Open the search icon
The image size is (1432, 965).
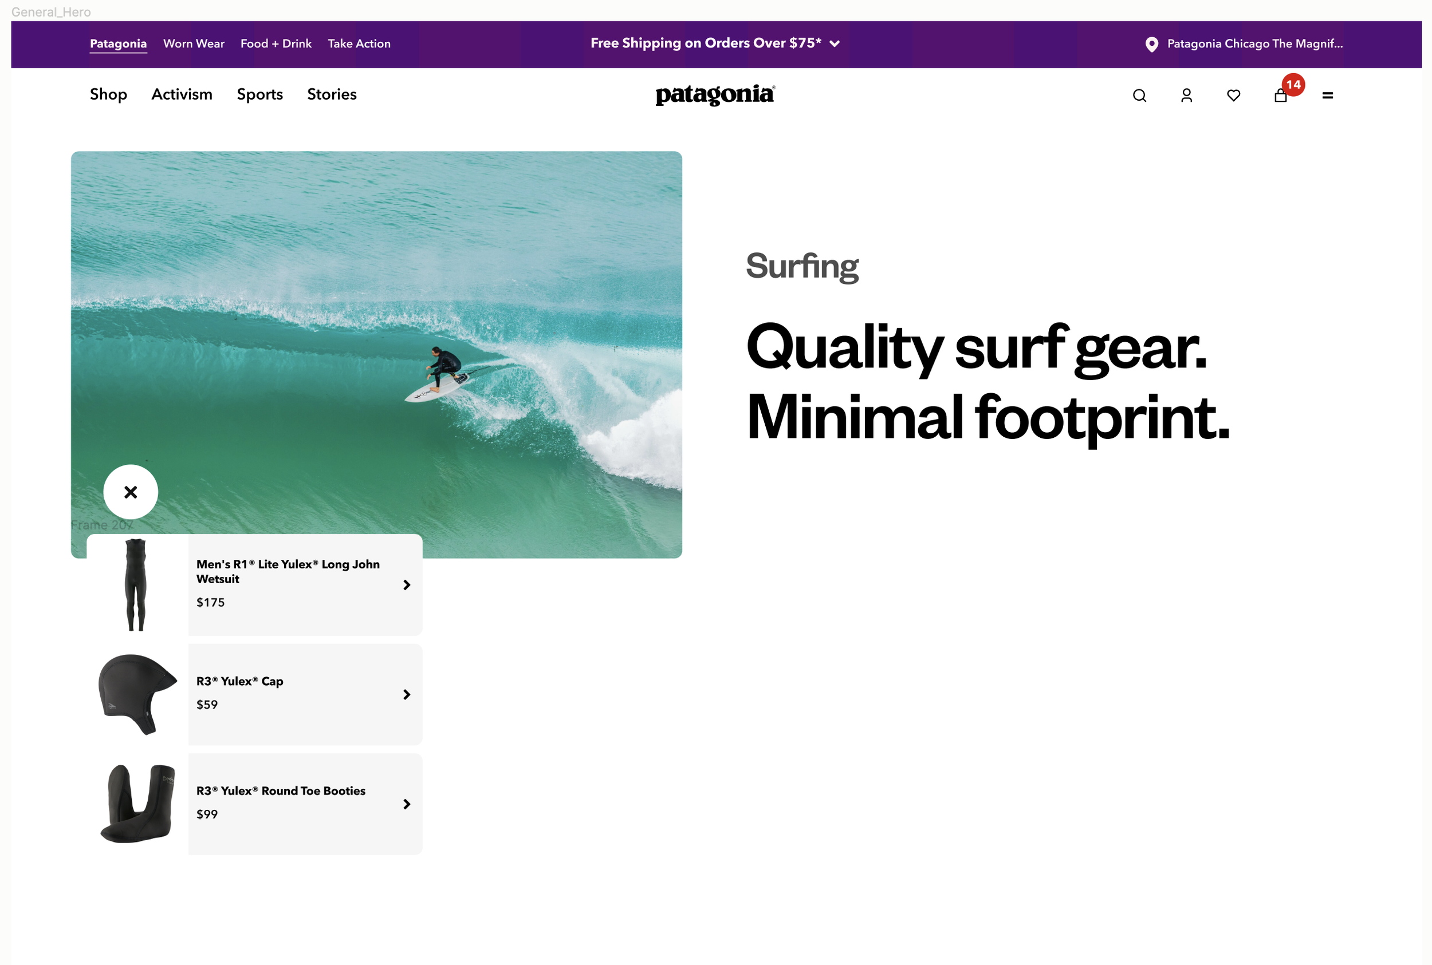1139,96
